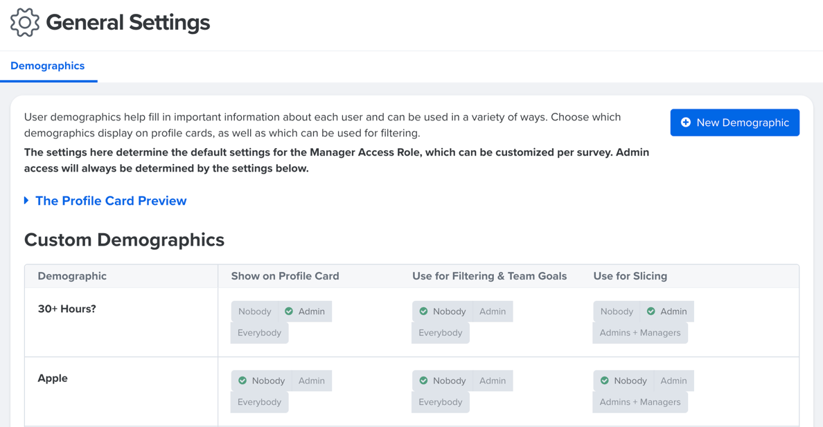Select the 30+ Hours? demographic name
Viewport: 823px width, 427px height.
point(67,309)
